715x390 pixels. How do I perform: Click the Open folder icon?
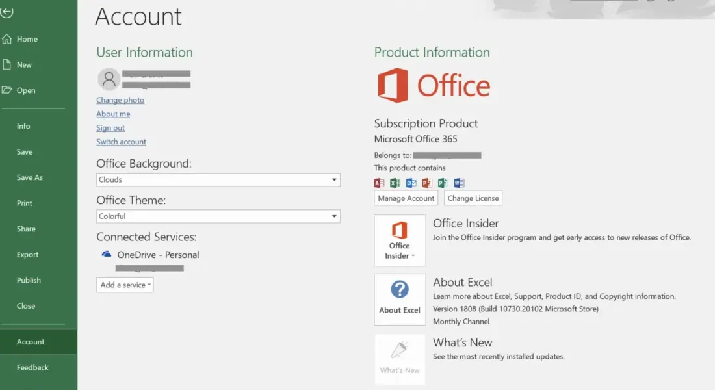click(x=6, y=90)
